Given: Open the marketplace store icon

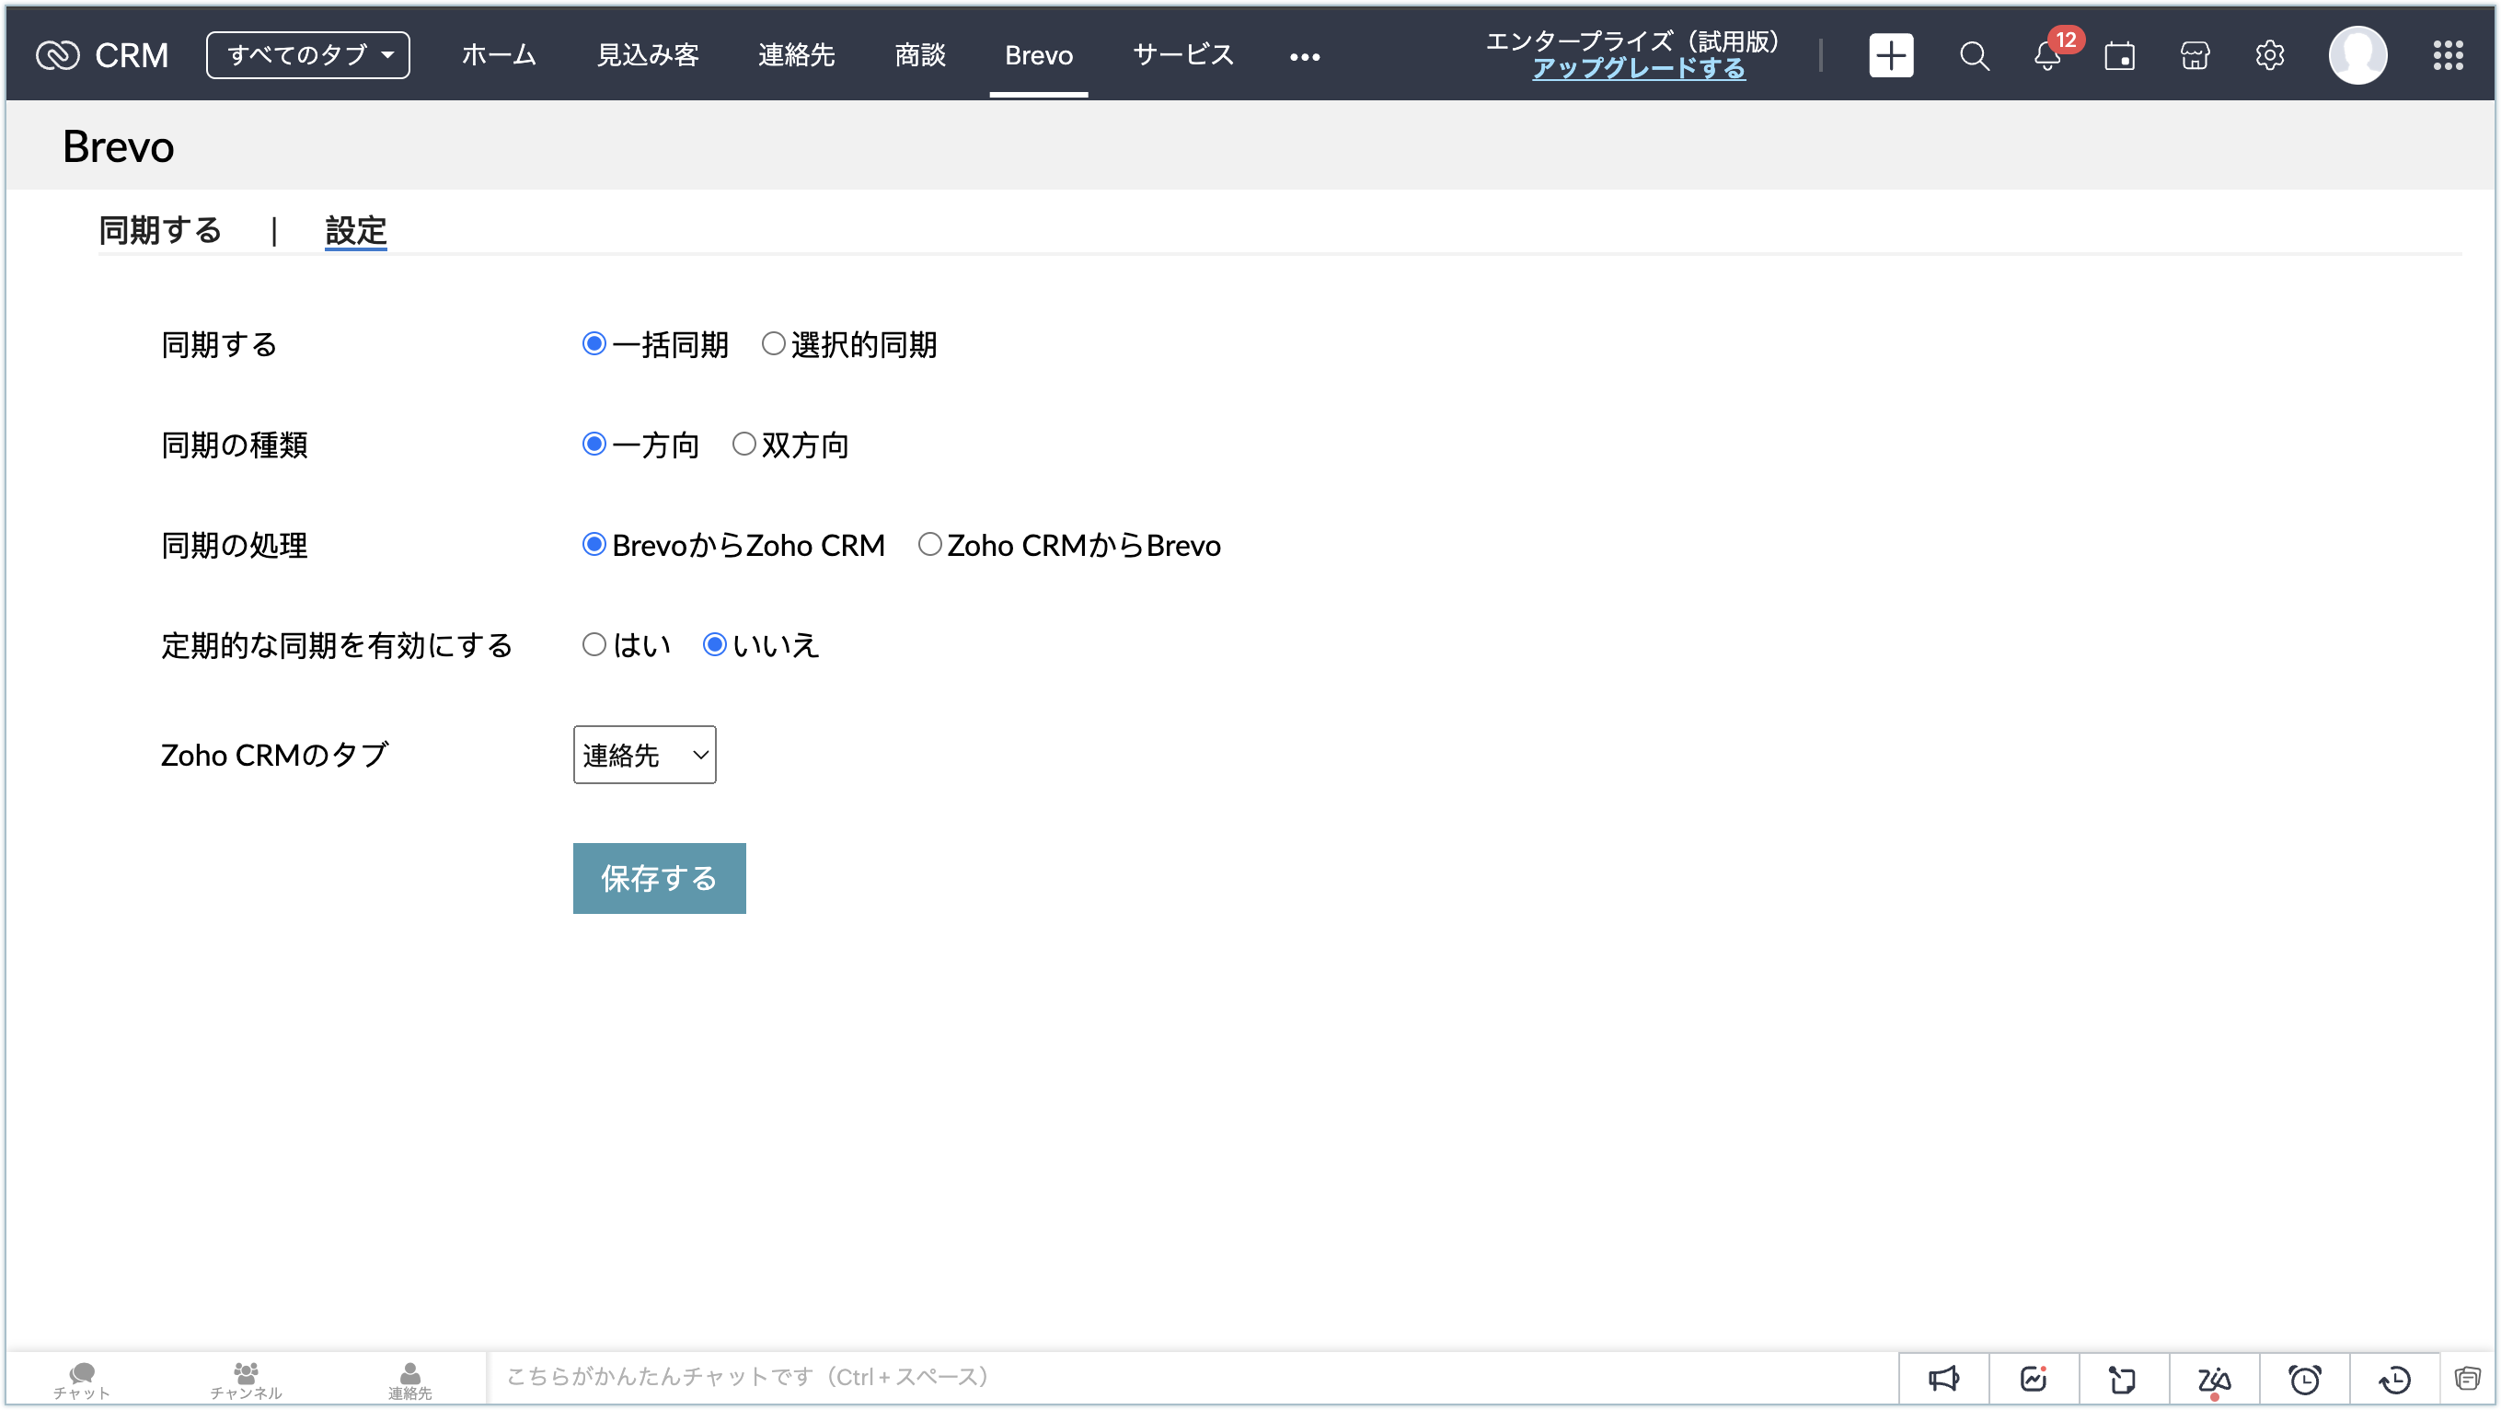Looking at the screenshot, I should coord(2195,56).
